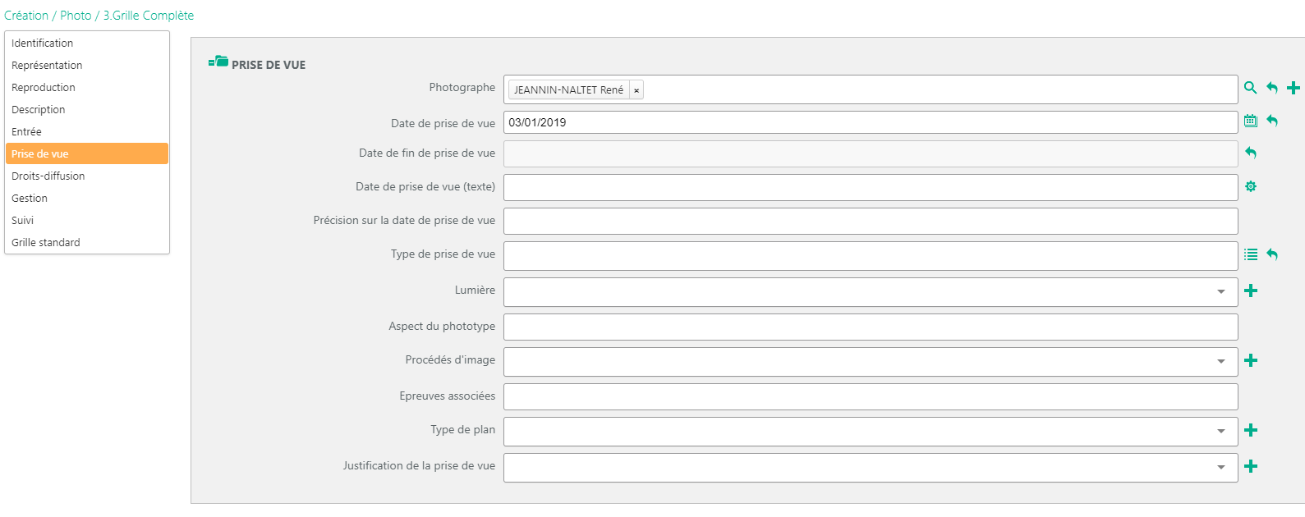The height and width of the screenshot is (517, 1305).
Task: Remove the JEANNIN-NALTET René tag
Action: (x=636, y=90)
